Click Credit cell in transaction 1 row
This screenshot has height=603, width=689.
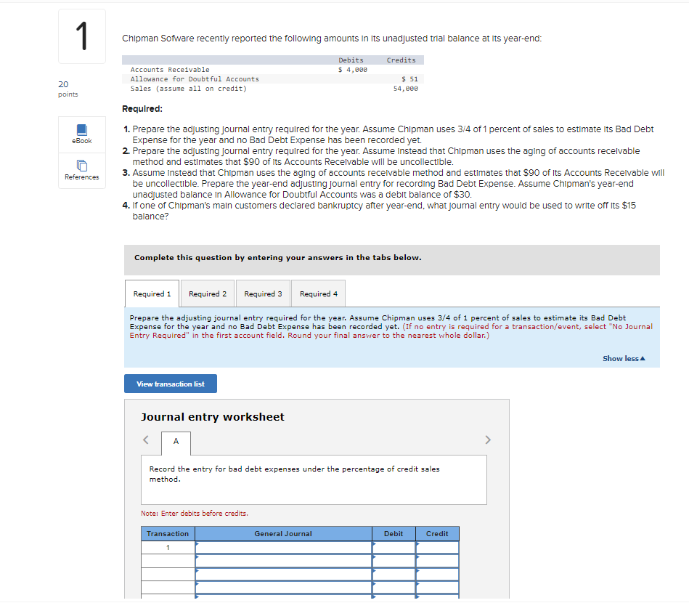pos(437,548)
